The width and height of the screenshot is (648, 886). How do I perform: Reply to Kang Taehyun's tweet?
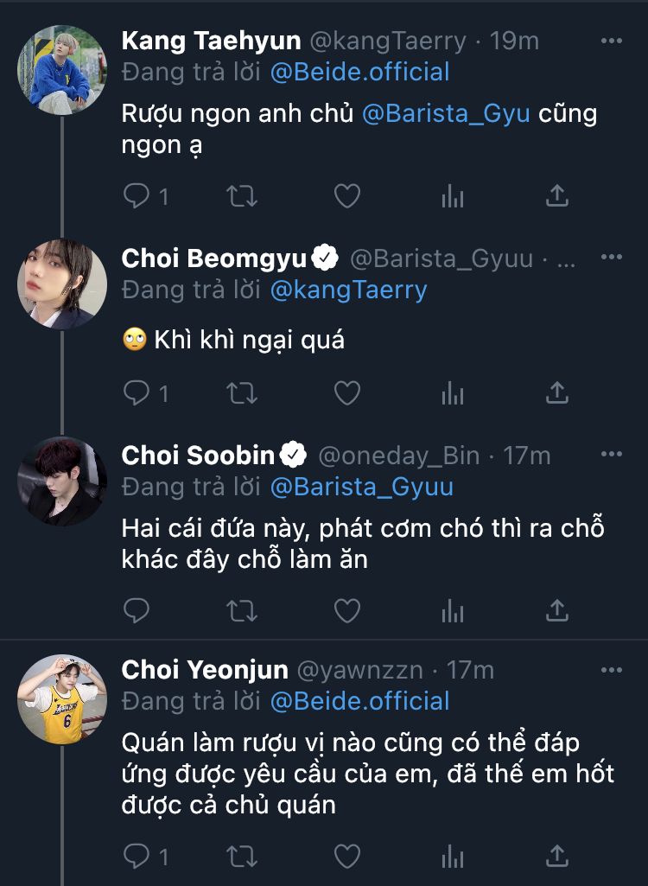[137, 197]
